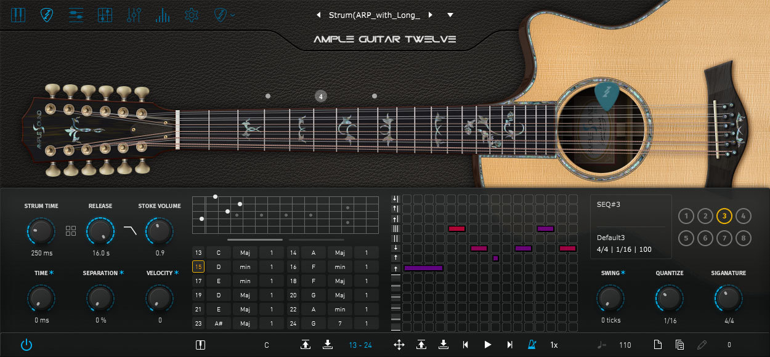Turn the Siganature knob
Screen dimensions: 770x357
[x=728, y=299]
